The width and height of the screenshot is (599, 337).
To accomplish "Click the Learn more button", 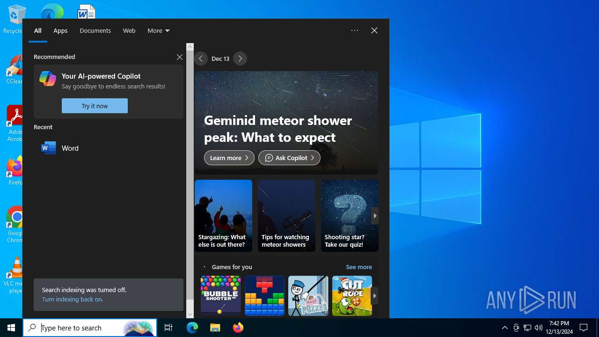I will click(229, 158).
